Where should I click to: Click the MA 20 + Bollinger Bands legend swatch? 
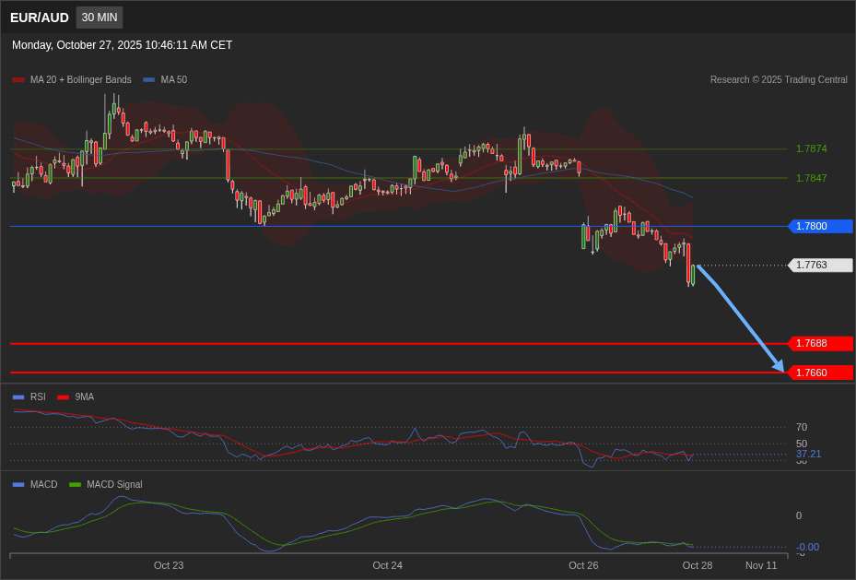[x=18, y=80]
